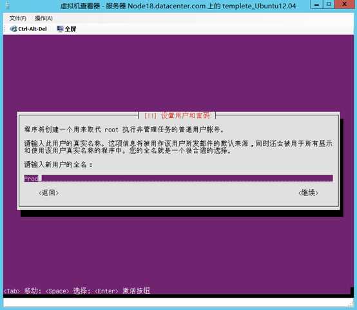Close the virtual machine viewer window
Screen dimensions: 357x310
pos(345,5)
